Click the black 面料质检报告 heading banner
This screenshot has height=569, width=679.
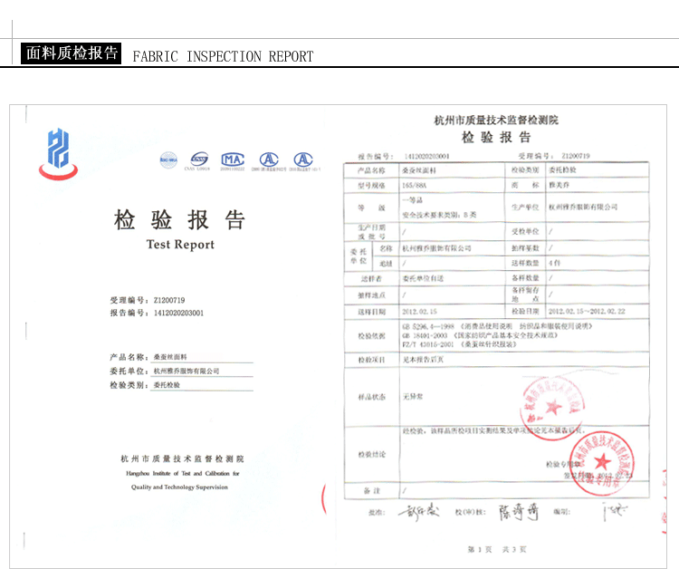[x=71, y=53]
